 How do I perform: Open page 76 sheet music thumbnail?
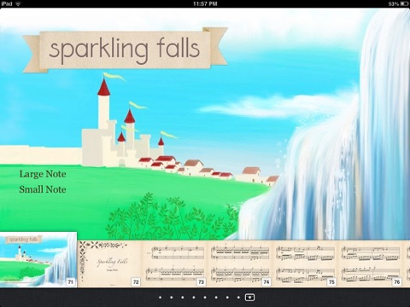371,264
